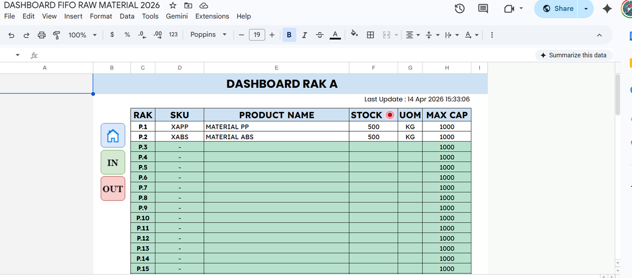This screenshot has width=632, height=278.
Task: Open the name box dropdown arrow
Action: pos(17,55)
